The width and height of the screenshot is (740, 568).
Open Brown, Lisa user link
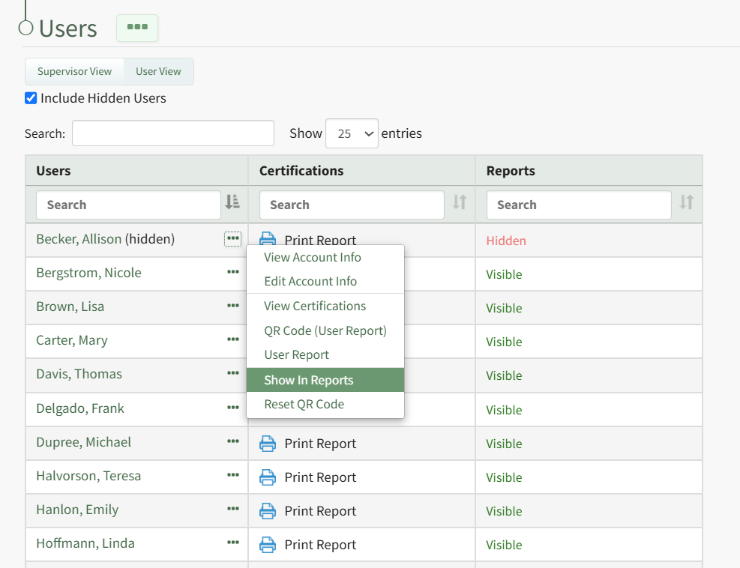70,306
